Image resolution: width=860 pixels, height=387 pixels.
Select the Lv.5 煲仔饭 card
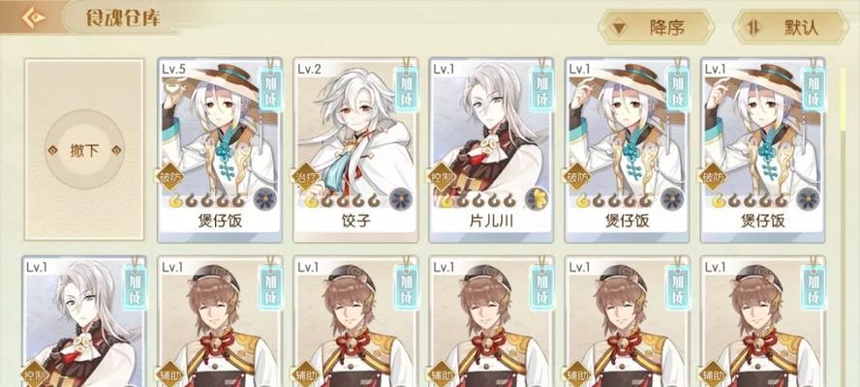tap(220, 150)
